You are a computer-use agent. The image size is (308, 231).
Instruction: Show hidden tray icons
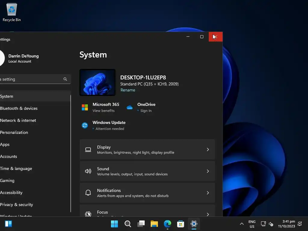242,224
